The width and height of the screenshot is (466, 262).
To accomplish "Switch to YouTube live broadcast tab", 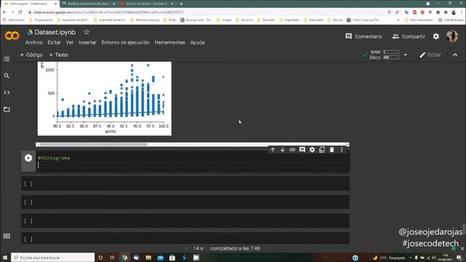I will [146, 4].
